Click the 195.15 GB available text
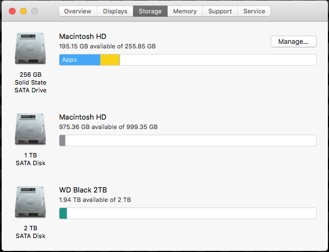Viewport: 329px width, 252px height. 107,46
